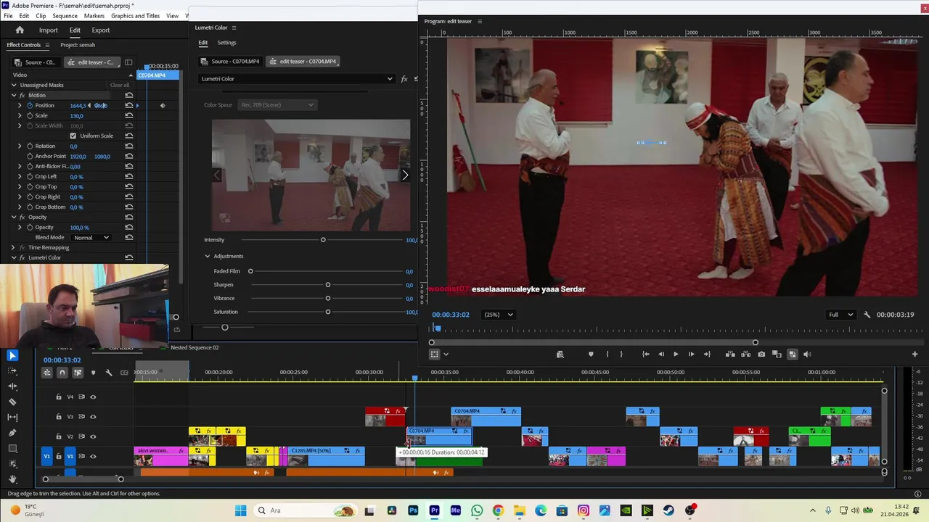The width and height of the screenshot is (929, 522).
Task: Toggle insert sequences as nests button
Action: (46, 373)
